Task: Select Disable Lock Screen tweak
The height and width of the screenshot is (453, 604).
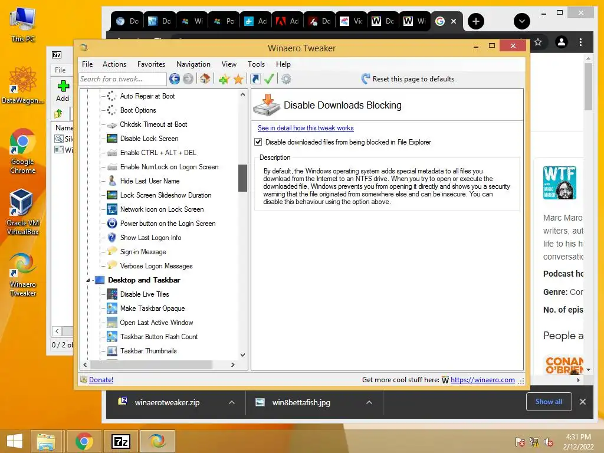Action: [x=149, y=139]
